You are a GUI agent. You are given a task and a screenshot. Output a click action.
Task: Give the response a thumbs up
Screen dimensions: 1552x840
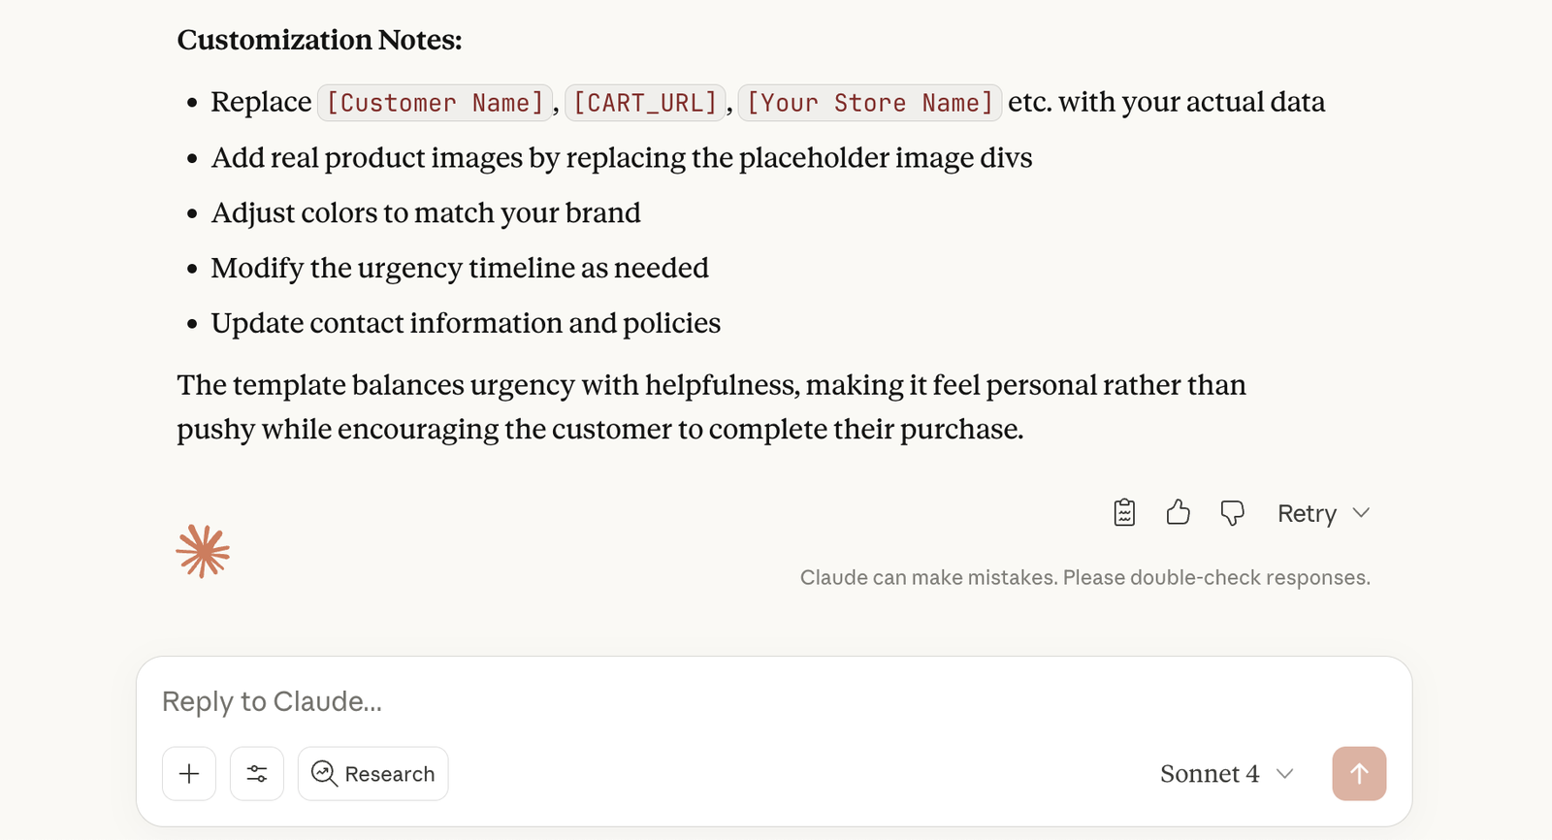[1178, 512]
